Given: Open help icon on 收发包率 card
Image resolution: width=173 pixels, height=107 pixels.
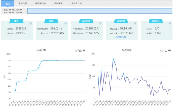Looking at the screenshot, I should coord(100,23).
